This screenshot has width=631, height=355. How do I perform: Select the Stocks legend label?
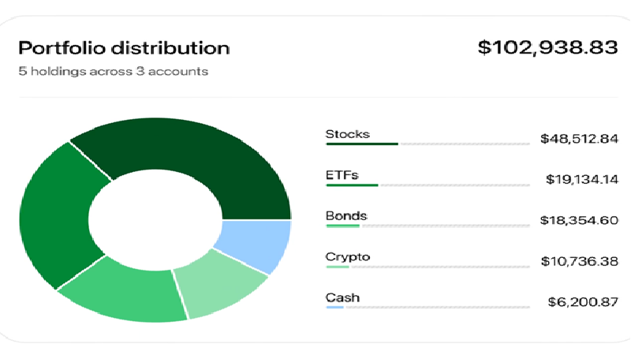[348, 134]
